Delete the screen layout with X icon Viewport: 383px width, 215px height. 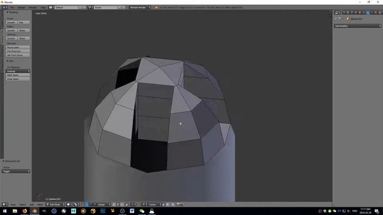84,7
